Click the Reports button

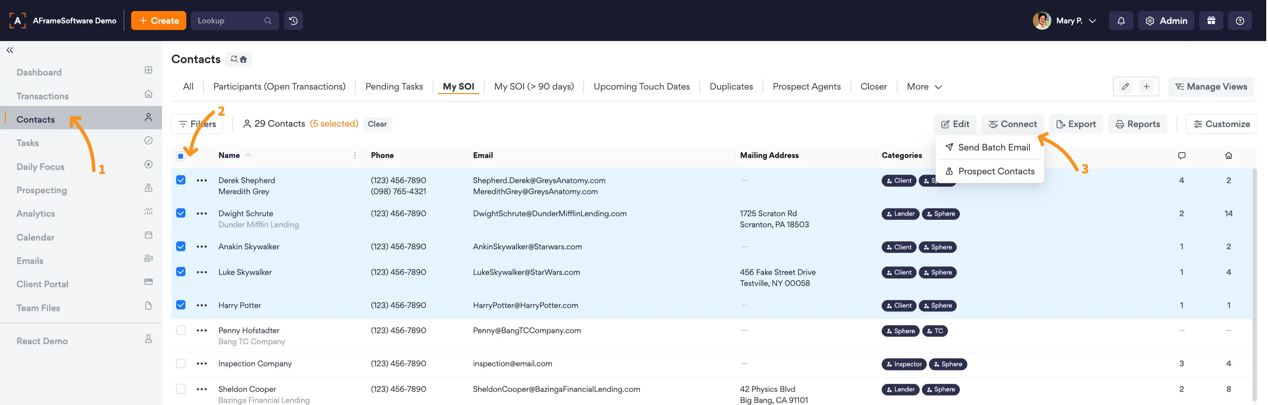click(x=1138, y=124)
